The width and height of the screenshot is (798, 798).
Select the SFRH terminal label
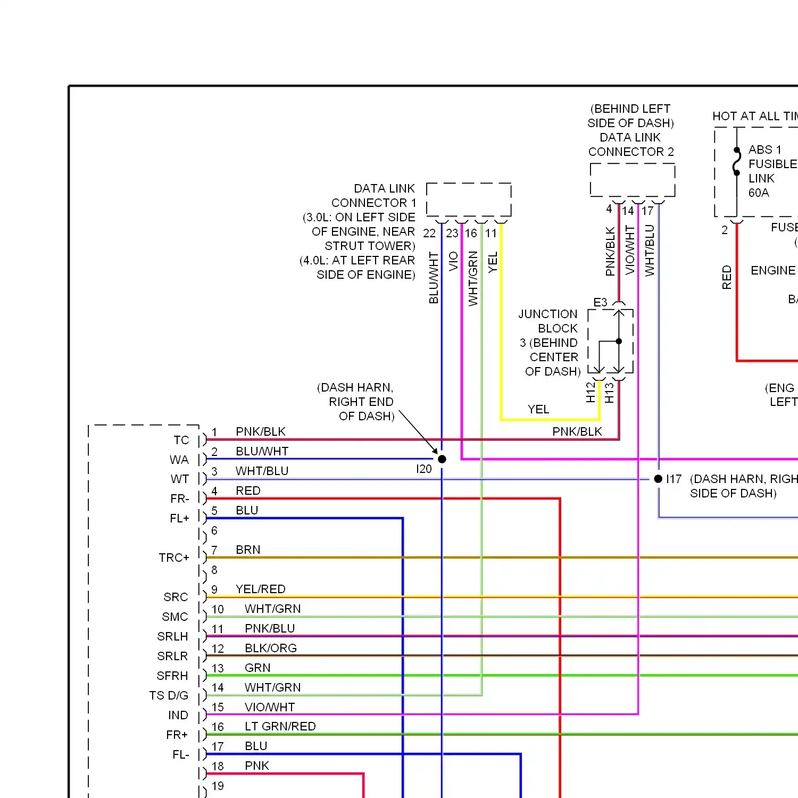(172, 676)
